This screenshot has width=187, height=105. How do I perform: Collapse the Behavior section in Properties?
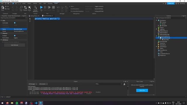click(x=1, y=33)
